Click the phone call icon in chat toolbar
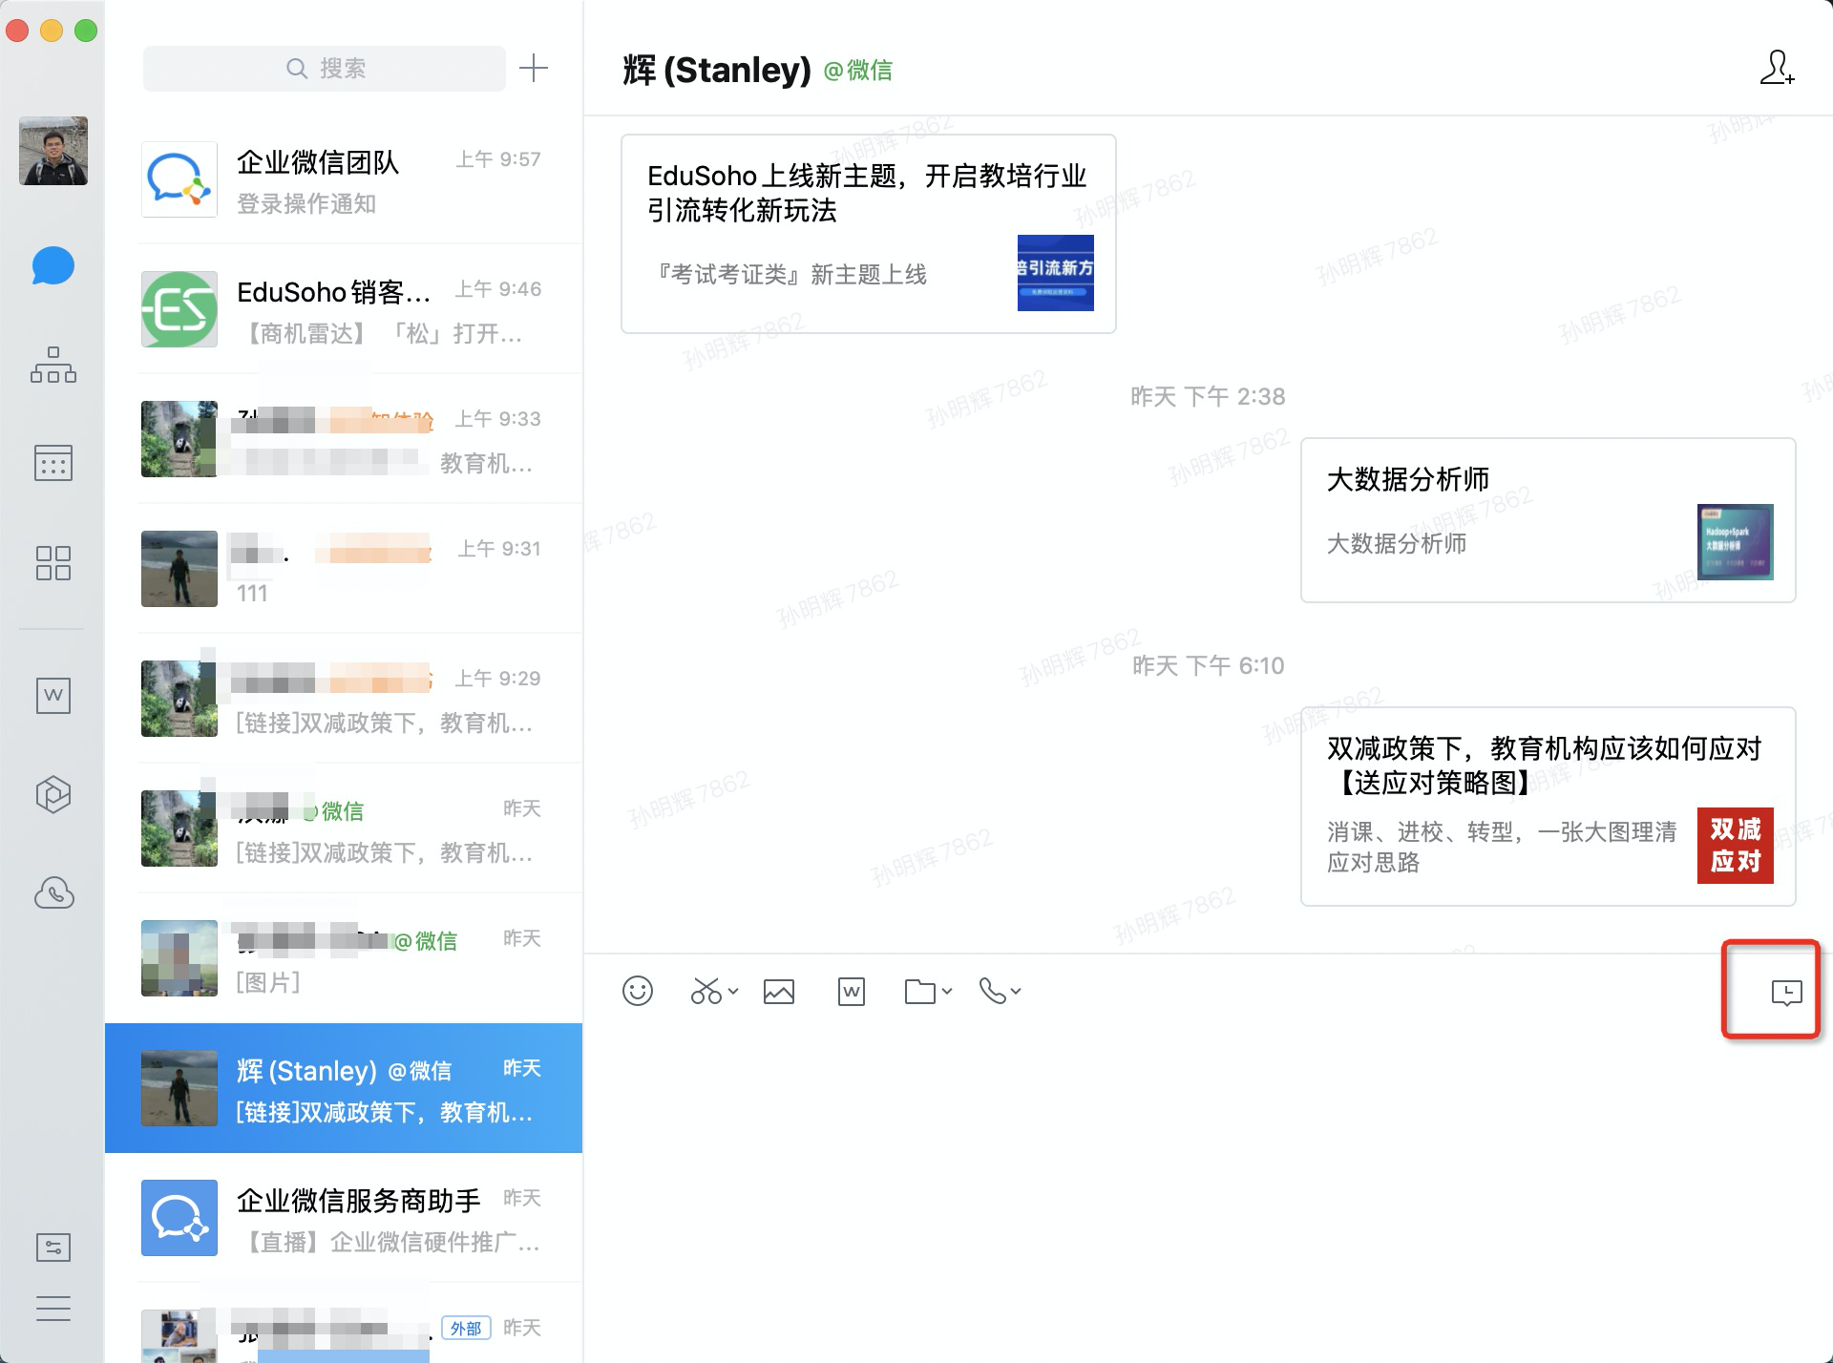 tap(993, 991)
